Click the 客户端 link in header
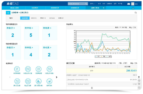 pyautogui.click(x=120, y=4)
